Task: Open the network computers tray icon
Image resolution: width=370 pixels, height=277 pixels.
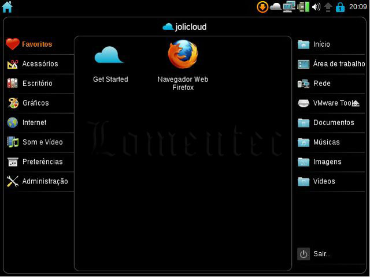Action: [289, 6]
